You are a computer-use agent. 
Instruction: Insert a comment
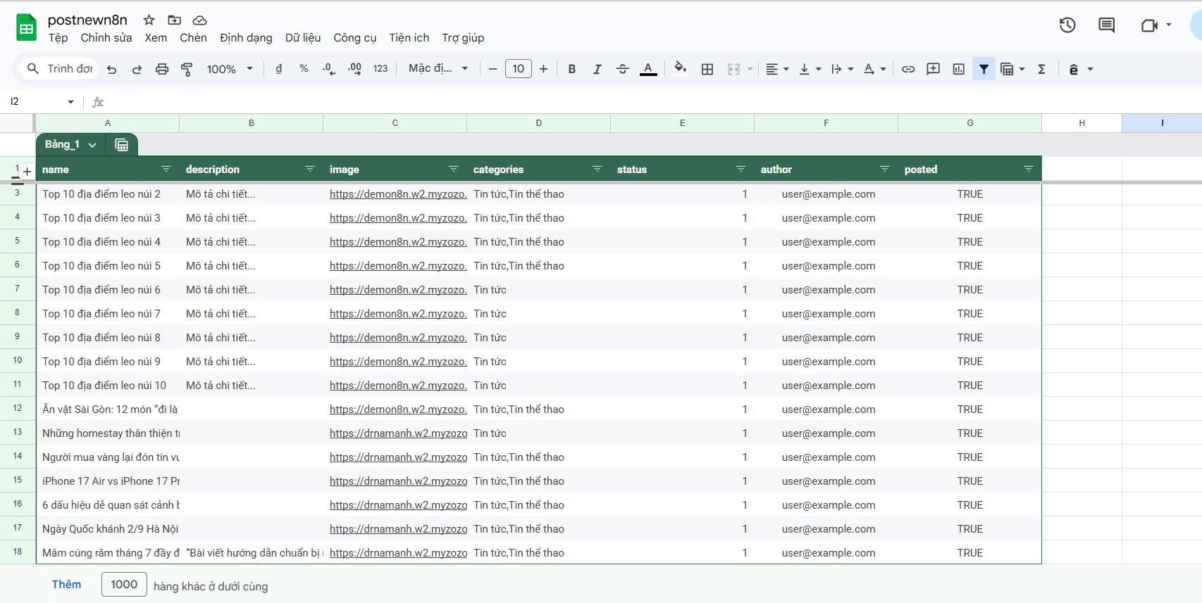933,69
